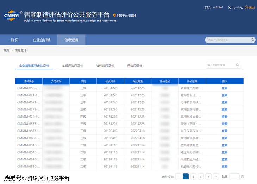
Task: Go to page 3 in pagination
Action: click(201, 177)
